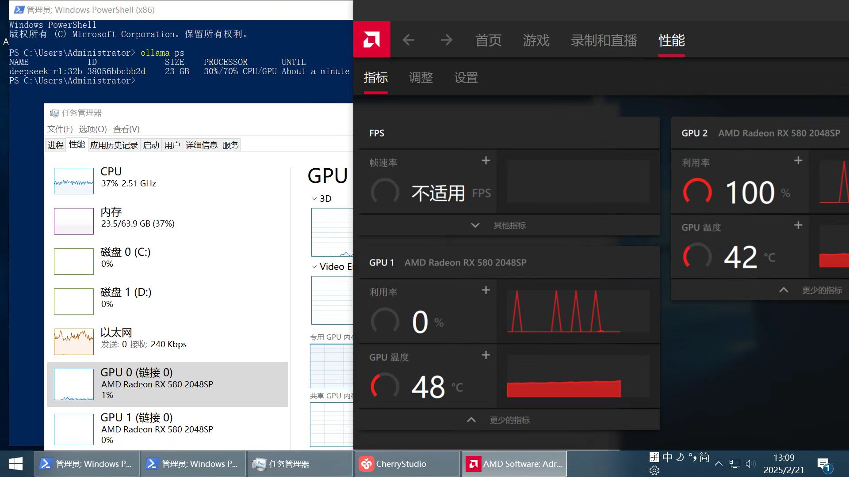Screen dimensions: 849x477
Task: Click PowerShell title bar icon
Action: click(19, 10)
